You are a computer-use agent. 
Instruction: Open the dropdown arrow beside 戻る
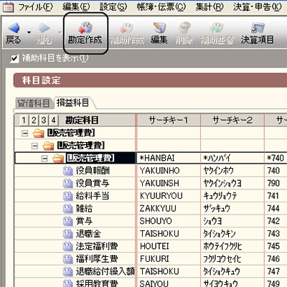29,32
